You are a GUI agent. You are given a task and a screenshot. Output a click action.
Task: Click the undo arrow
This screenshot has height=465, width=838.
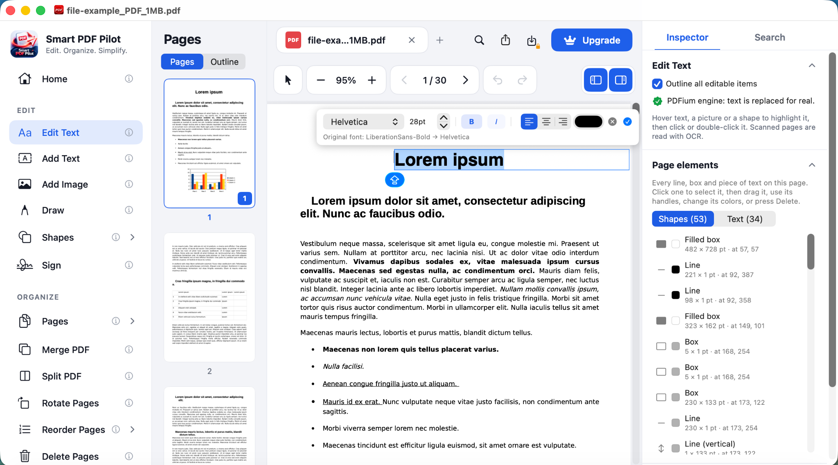tap(498, 80)
